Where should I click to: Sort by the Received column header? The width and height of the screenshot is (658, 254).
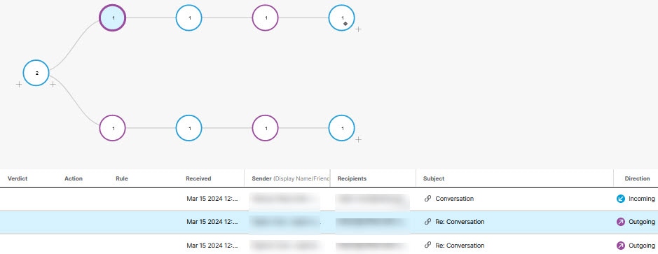point(198,178)
